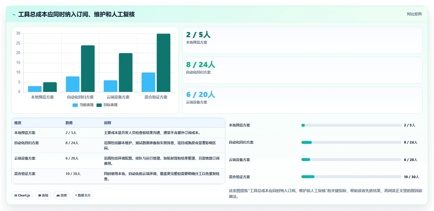Click the 目标表现 bar for 自动化回归方案

pos(88,69)
